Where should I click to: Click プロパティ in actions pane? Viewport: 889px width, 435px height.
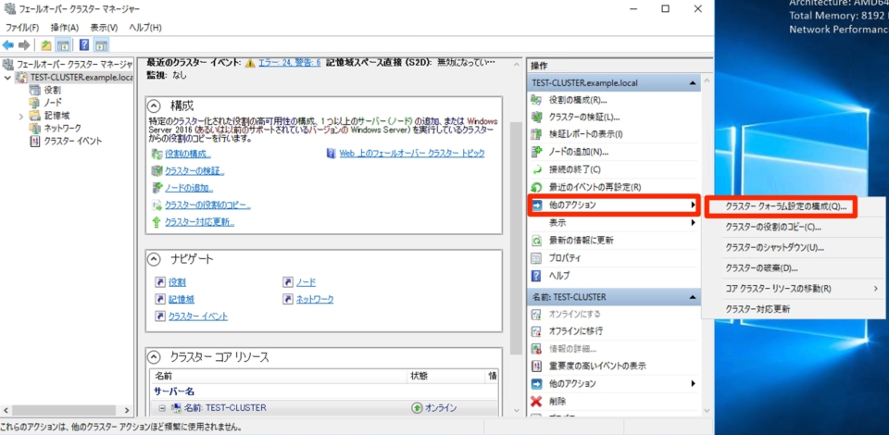click(565, 257)
